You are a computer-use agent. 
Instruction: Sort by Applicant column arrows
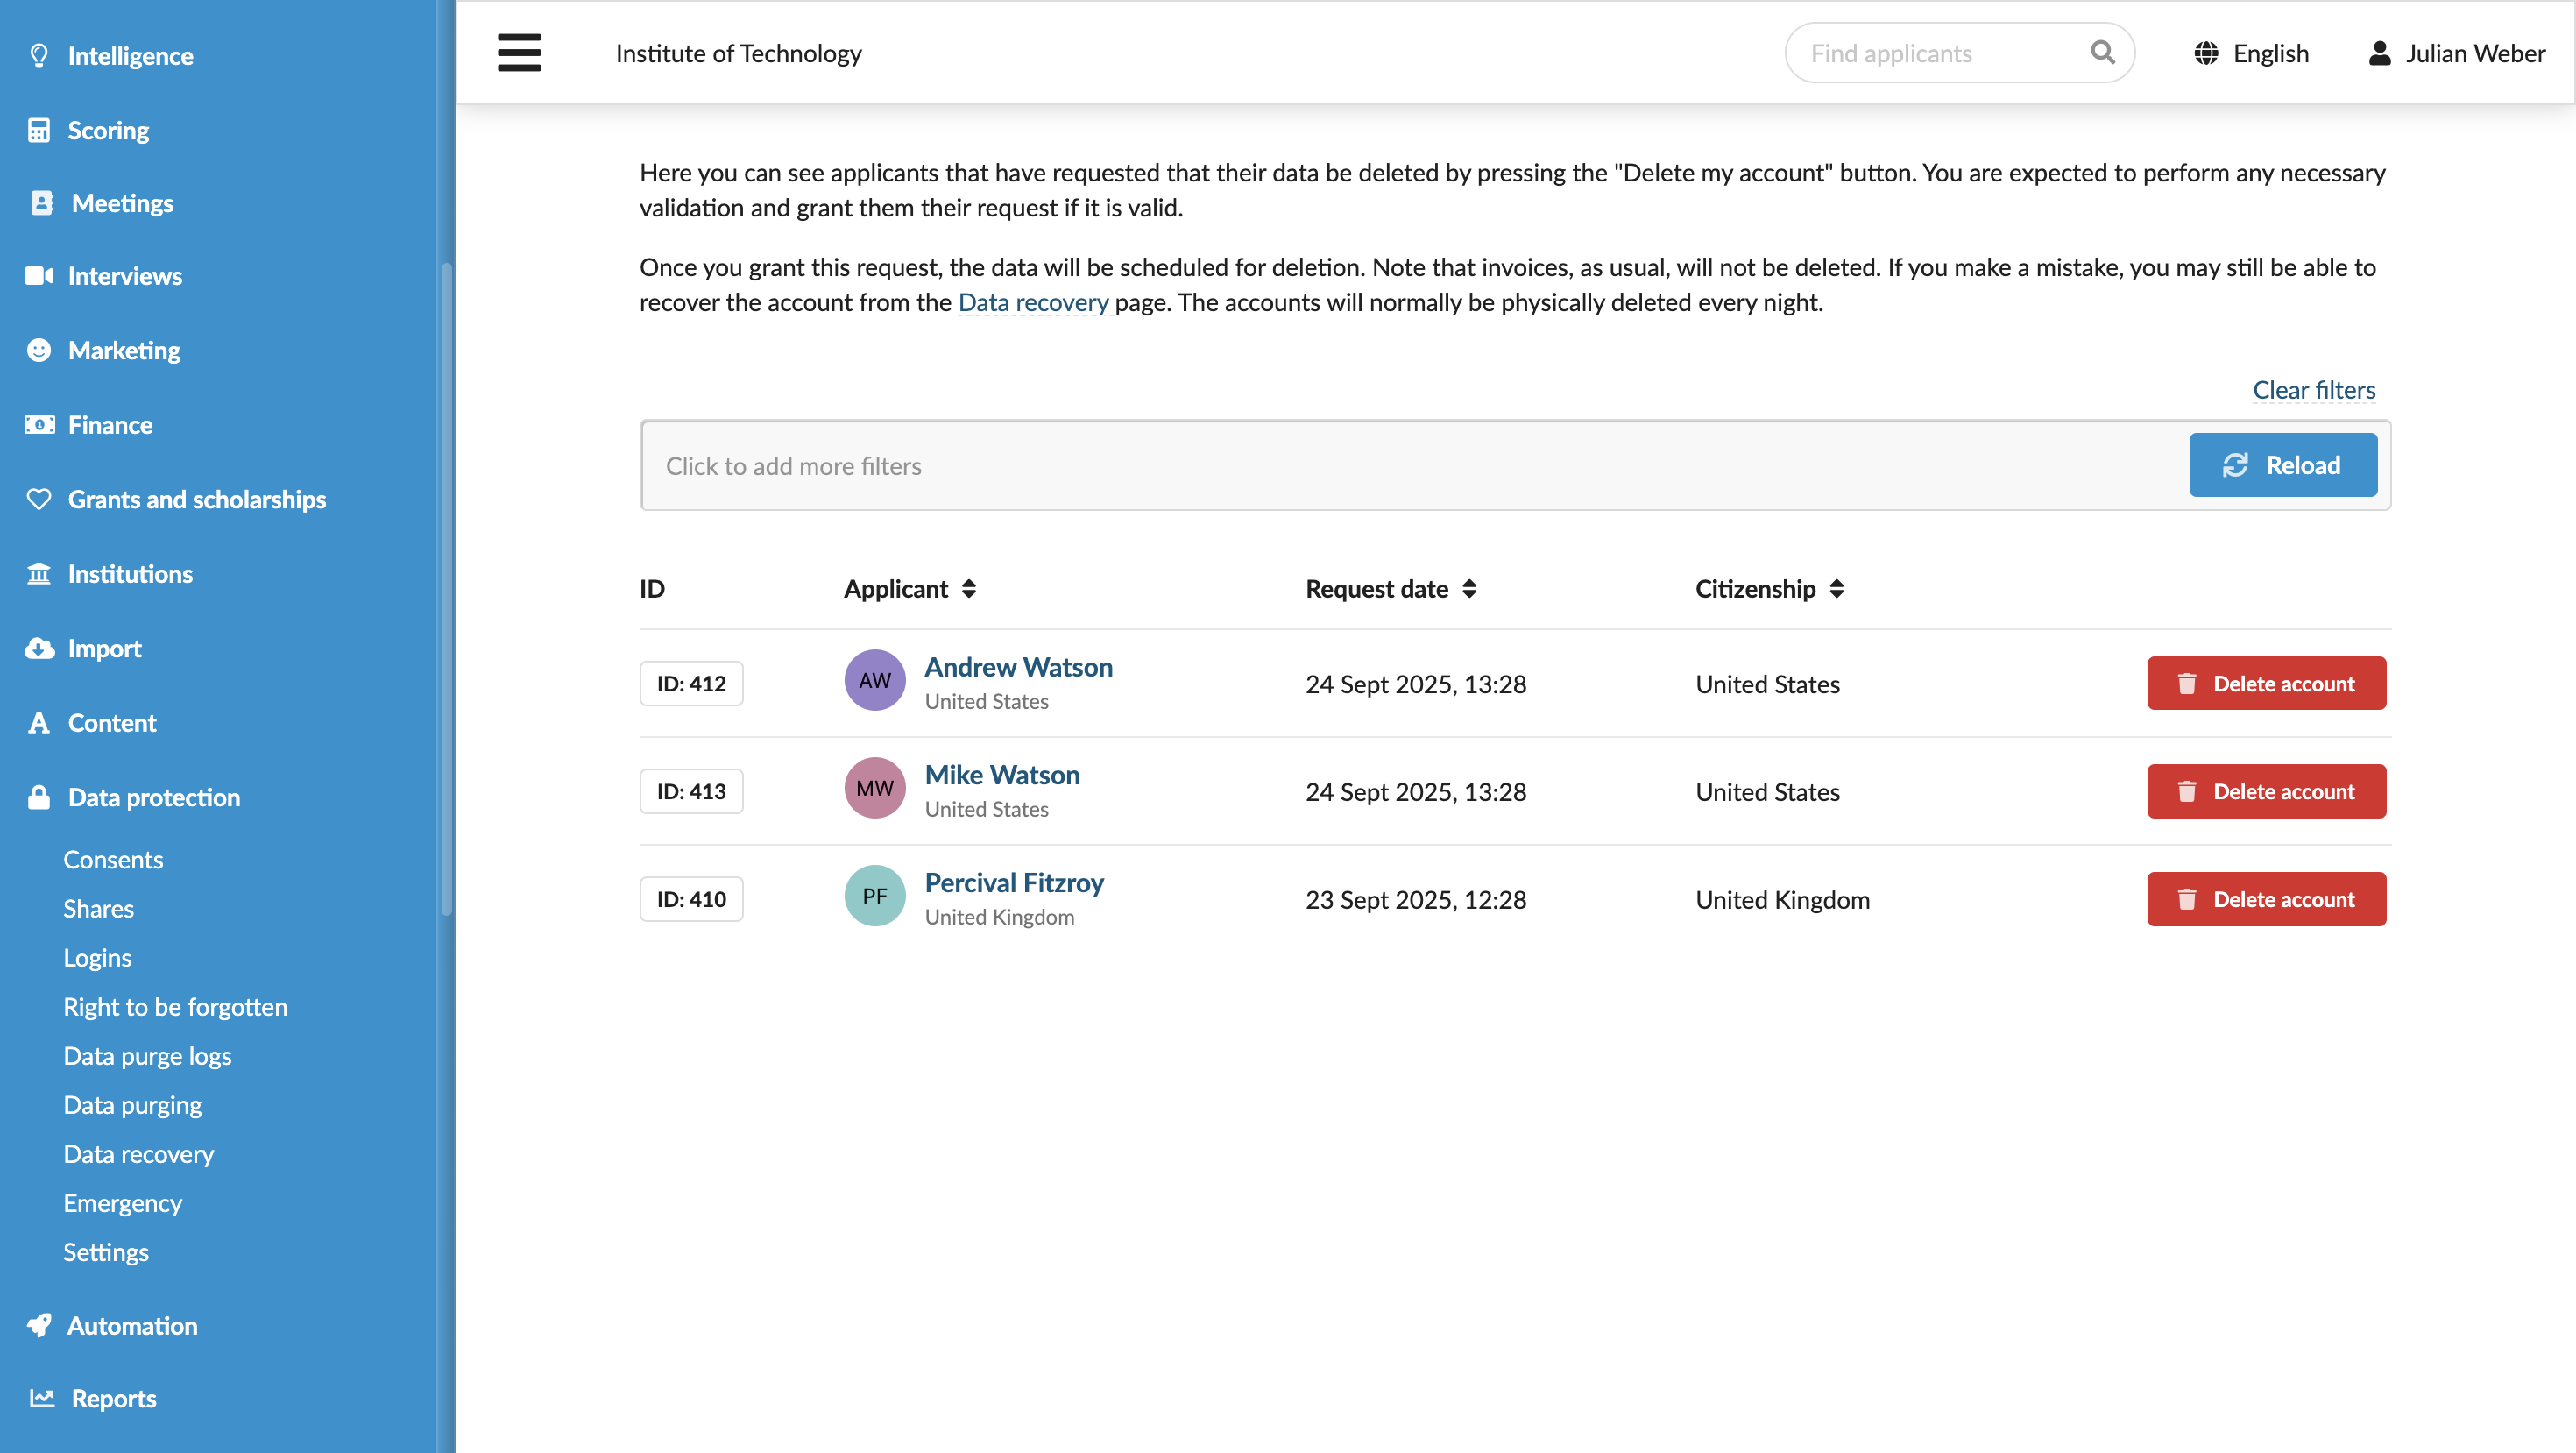[969, 589]
